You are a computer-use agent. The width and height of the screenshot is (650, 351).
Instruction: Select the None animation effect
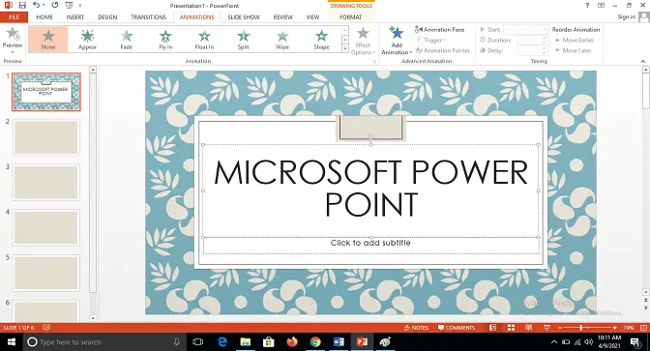pos(48,40)
